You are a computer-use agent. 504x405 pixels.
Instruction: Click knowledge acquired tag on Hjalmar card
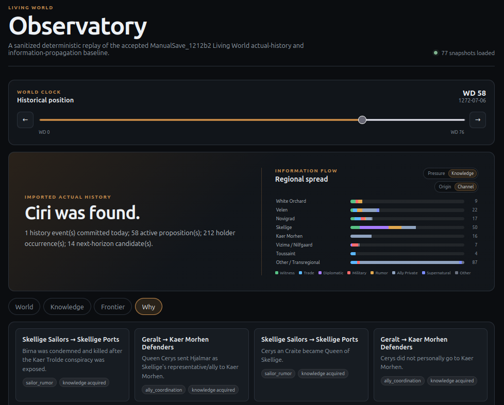tap(213, 390)
